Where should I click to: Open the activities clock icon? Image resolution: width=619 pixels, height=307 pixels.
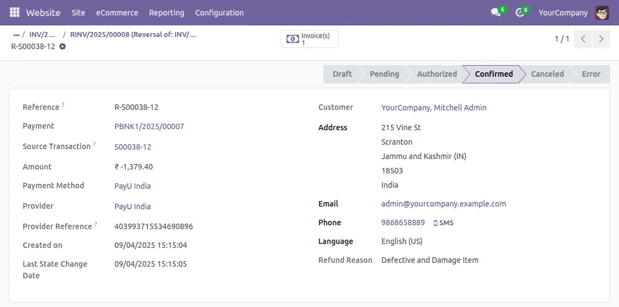coord(520,12)
